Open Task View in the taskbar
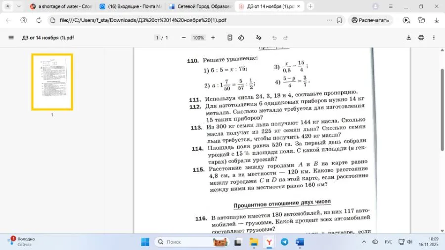Viewport: 445px width, 250px height. [x=238, y=242]
